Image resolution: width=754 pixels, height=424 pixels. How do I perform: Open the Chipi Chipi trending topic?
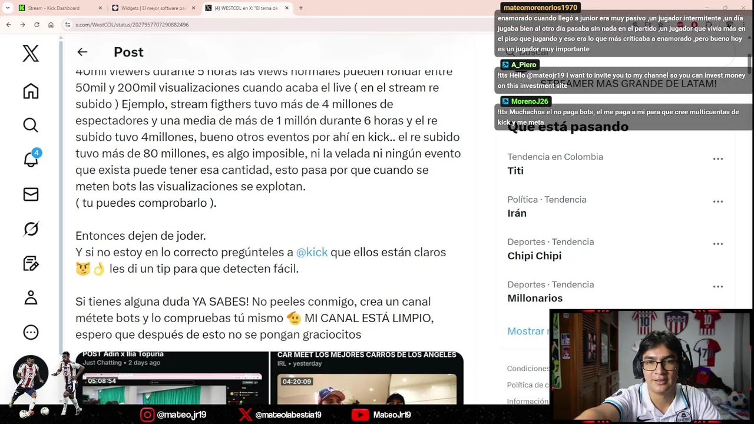[534, 256]
